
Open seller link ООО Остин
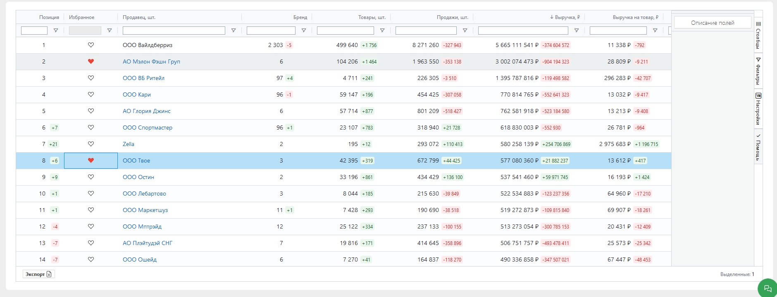138,177
